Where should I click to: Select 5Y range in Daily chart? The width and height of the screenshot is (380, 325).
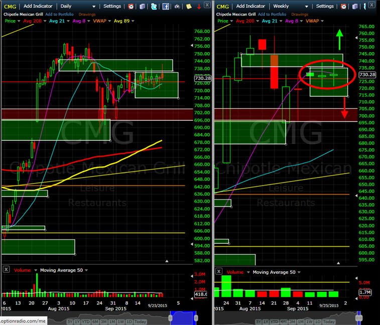click(x=70, y=321)
